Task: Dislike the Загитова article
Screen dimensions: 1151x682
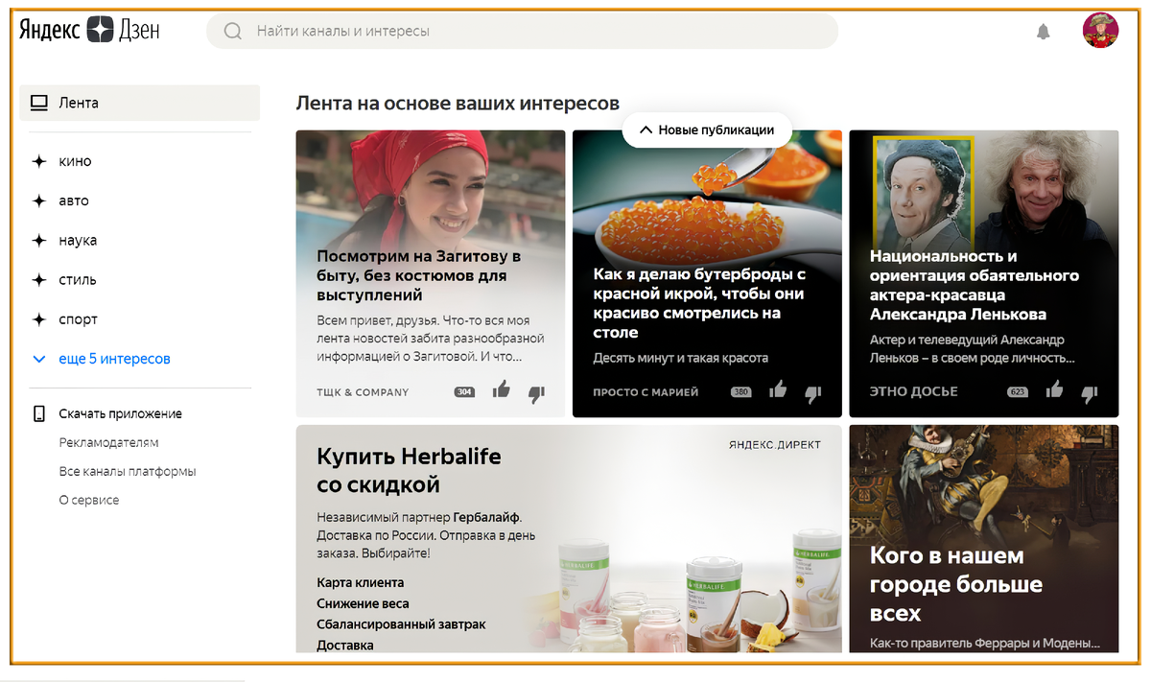Action: 536,392
